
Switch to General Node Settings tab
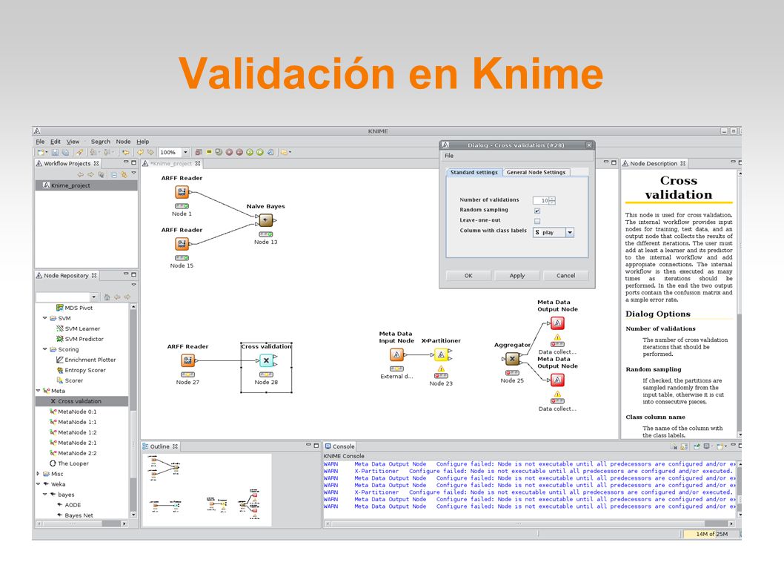[536, 172]
